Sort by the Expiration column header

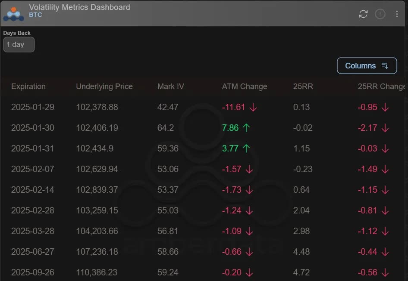pyautogui.click(x=28, y=86)
